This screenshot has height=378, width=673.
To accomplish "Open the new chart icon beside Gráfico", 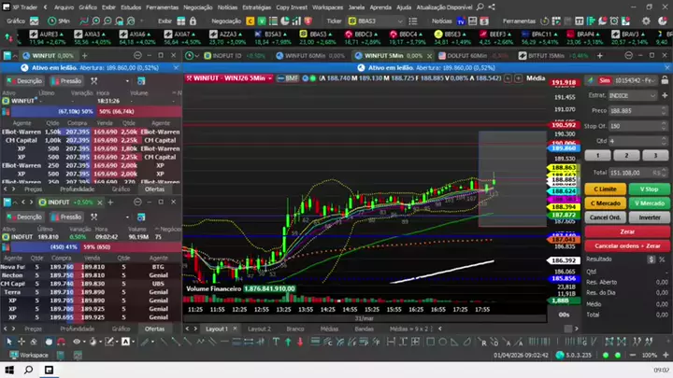I will point(34,21).
